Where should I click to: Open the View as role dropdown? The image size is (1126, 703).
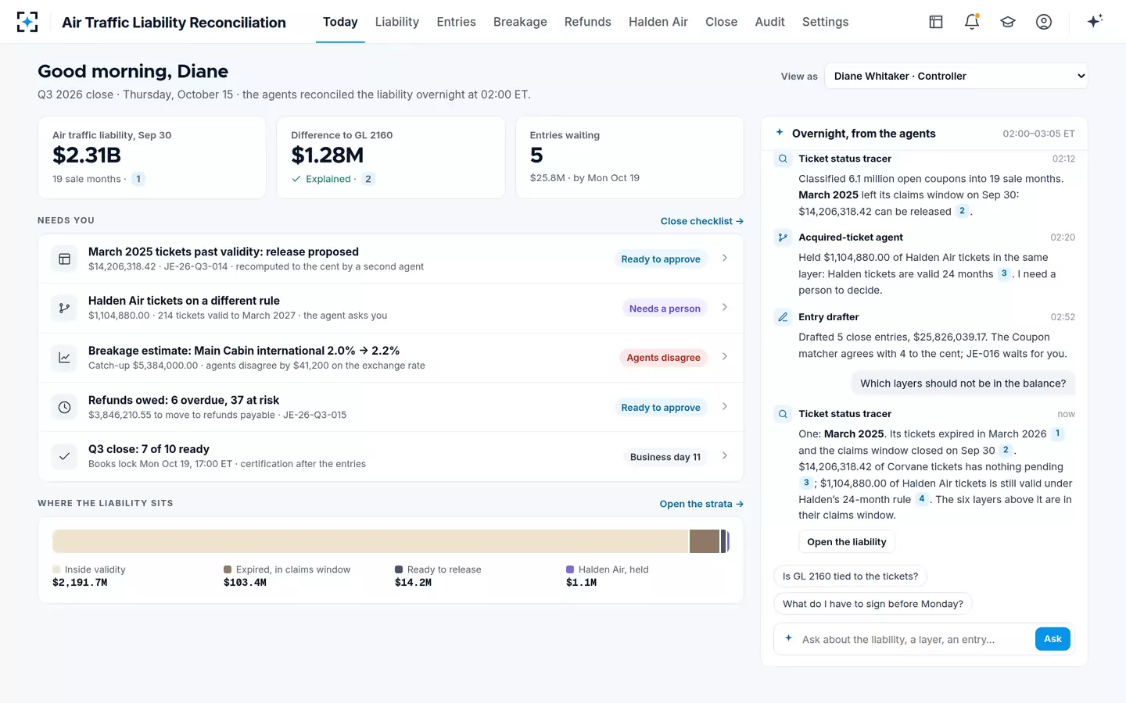point(956,76)
